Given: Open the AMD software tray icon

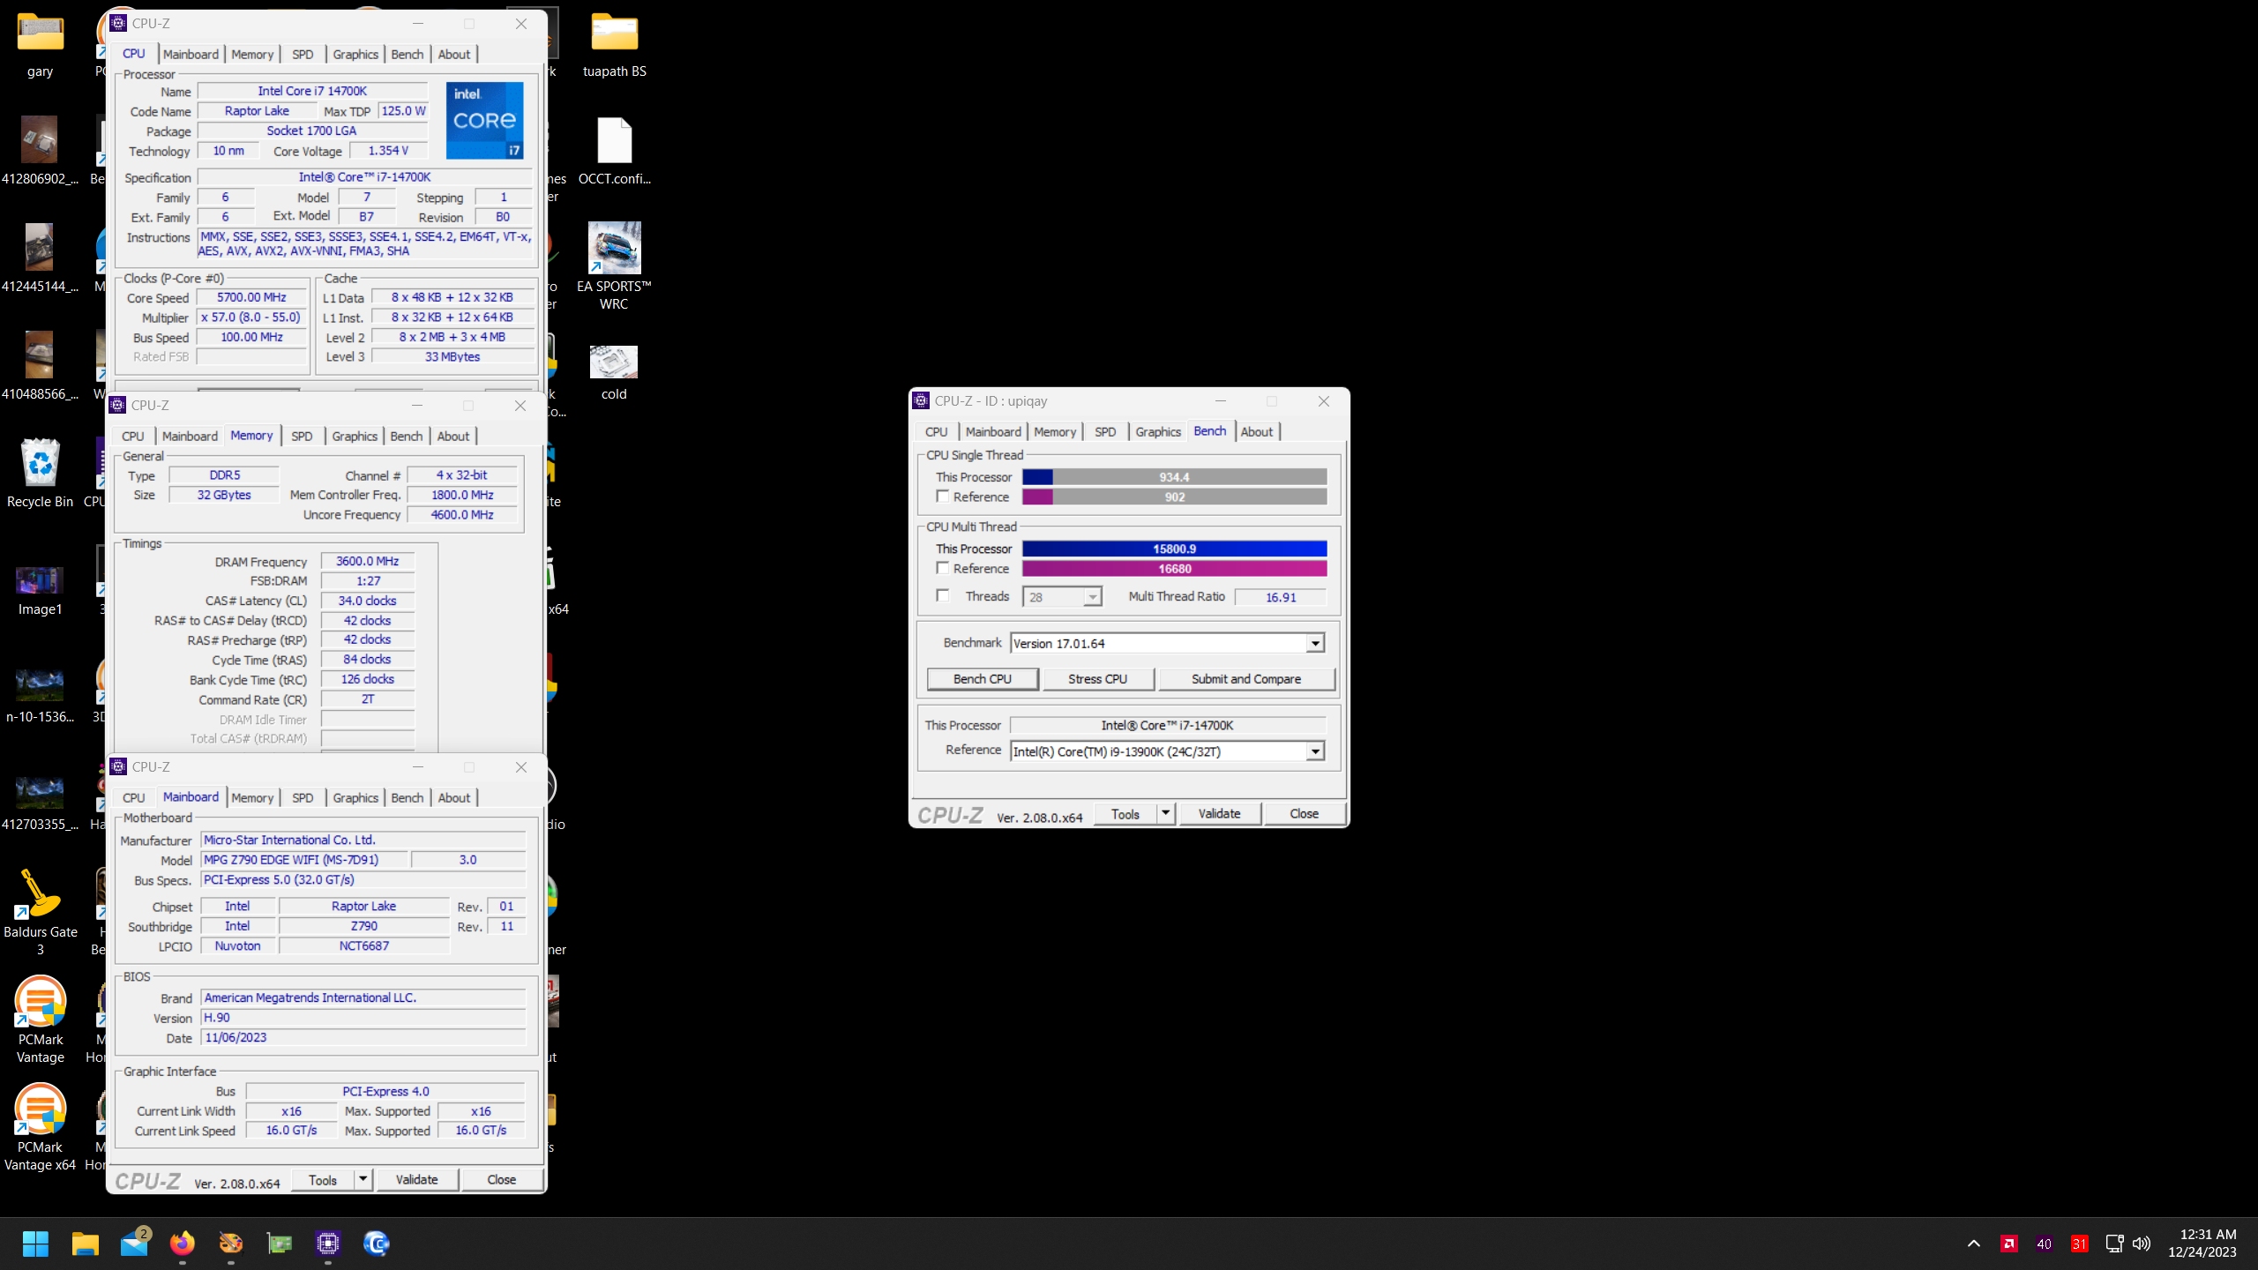Looking at the screenshot, I should pyautogui.click(x=2009, y=1244).
